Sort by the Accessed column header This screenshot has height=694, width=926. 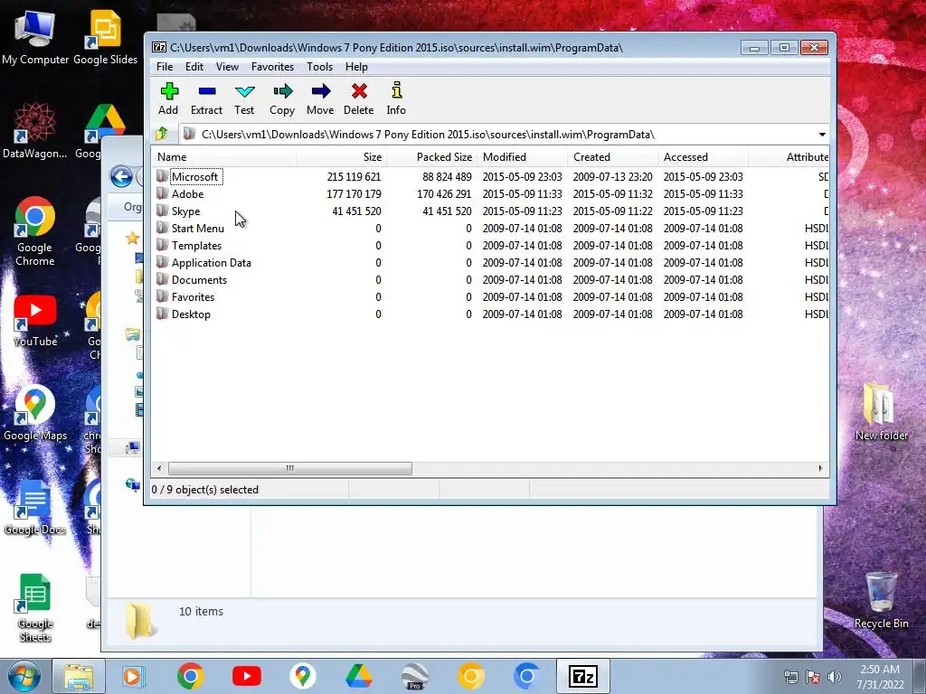point(703,157)
